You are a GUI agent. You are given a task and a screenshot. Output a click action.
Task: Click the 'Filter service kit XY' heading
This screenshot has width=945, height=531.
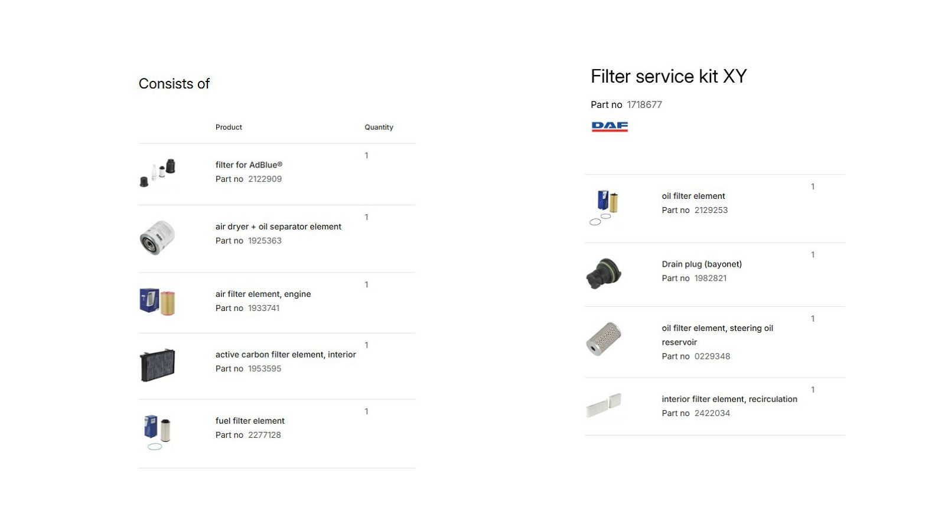pos(669,76)
